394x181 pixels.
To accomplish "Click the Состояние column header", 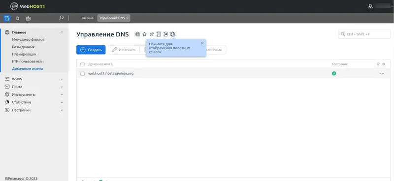I will 340,64.
